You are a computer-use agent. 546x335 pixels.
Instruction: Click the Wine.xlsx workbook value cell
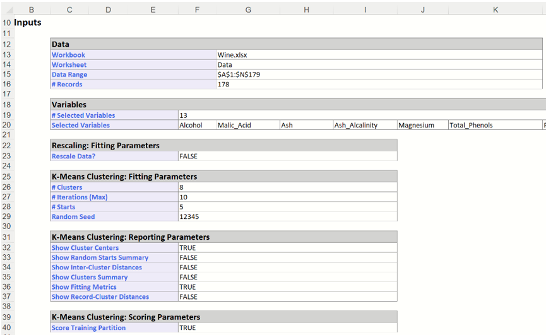pyautogui.click(x=232, y=55)
